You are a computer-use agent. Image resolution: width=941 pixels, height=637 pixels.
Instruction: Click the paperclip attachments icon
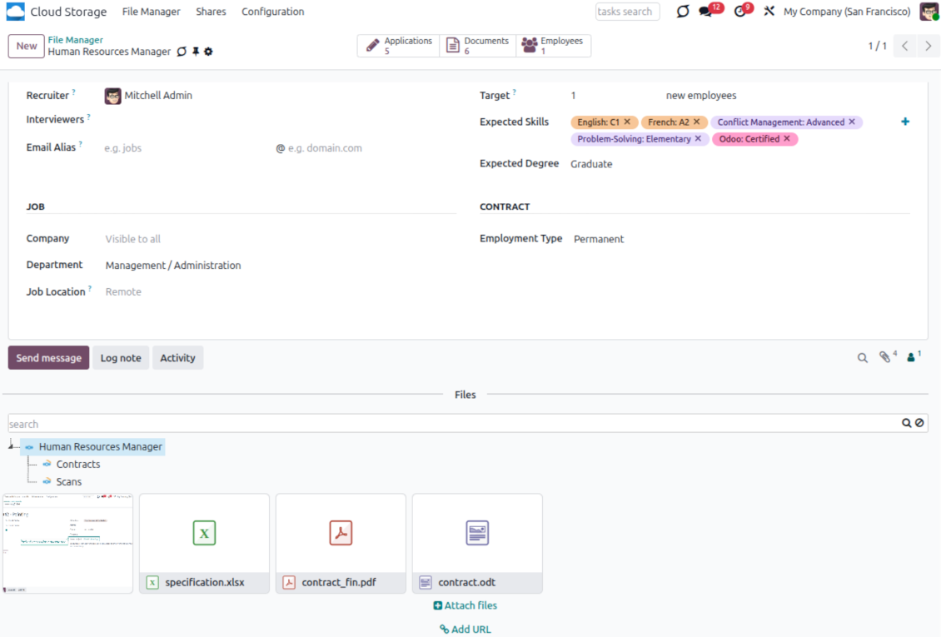(x=885, y=357)
